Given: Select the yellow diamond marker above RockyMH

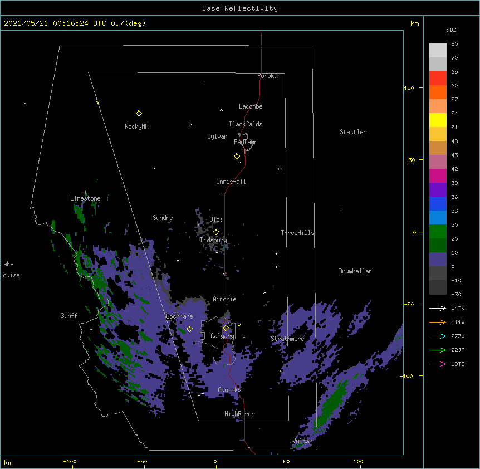Looking at the screenshot, I should [139, 114].
